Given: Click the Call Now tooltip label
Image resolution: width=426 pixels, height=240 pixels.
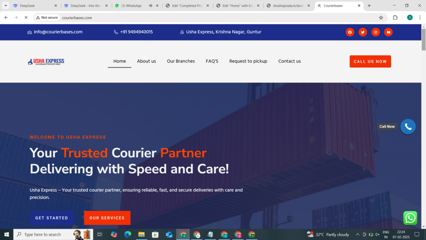Looking at the screenshot, I should click(387, 127).
